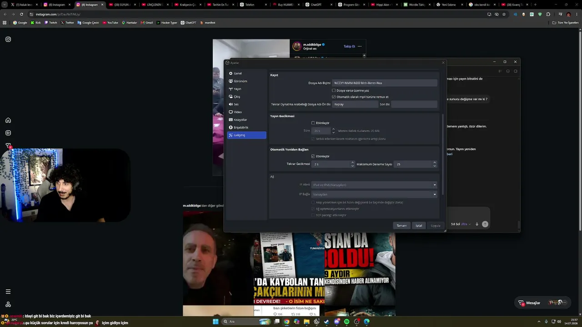Screen dimensions: 582x327
Task: Select the Gelişmiş settings section
Action: [x=246, y=135]
